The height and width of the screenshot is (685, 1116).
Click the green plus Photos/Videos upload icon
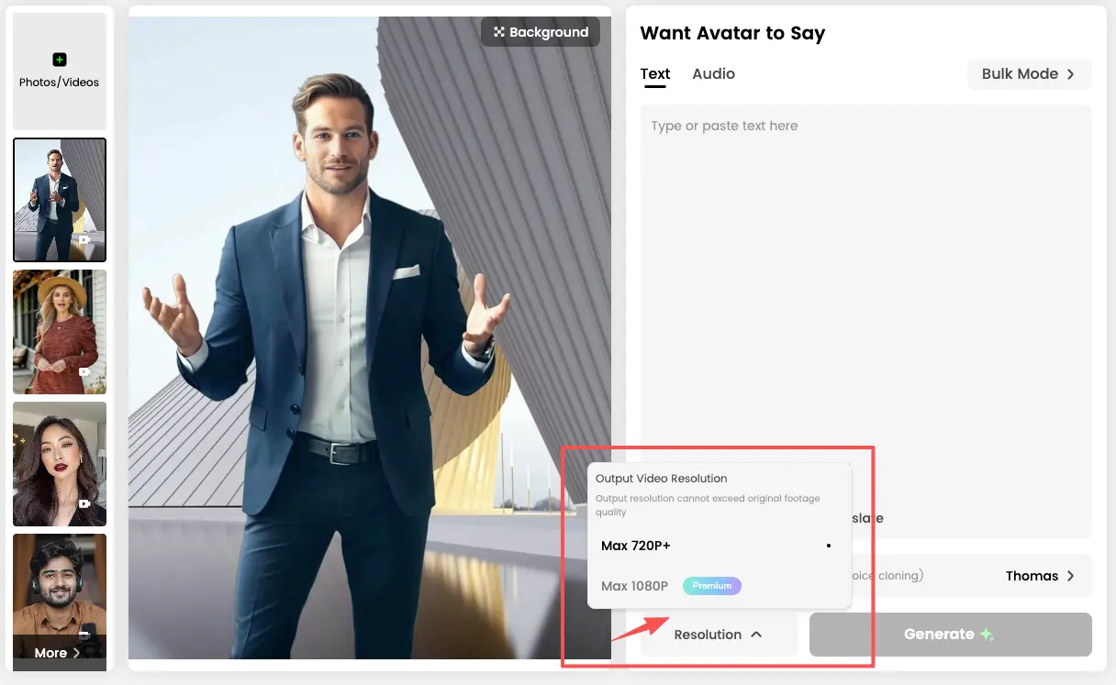(x=60, y=60)
